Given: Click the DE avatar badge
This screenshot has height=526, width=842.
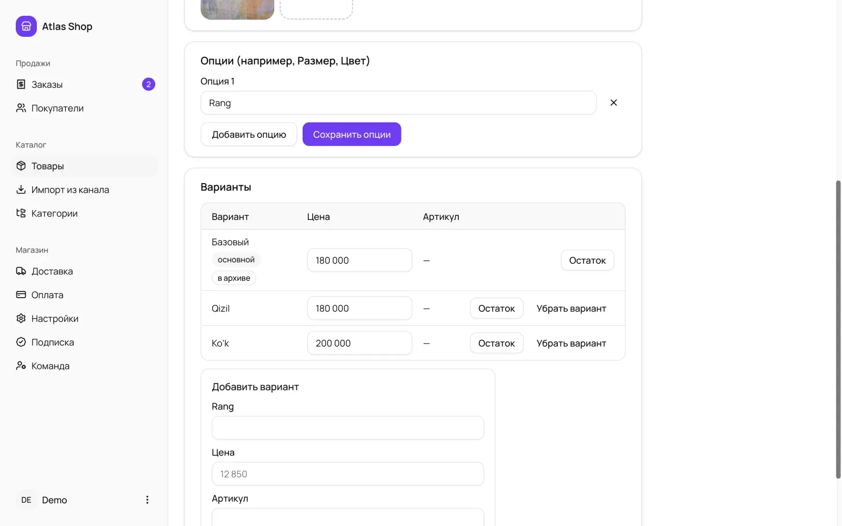Looking at the screenshot, I should [26, 500].
